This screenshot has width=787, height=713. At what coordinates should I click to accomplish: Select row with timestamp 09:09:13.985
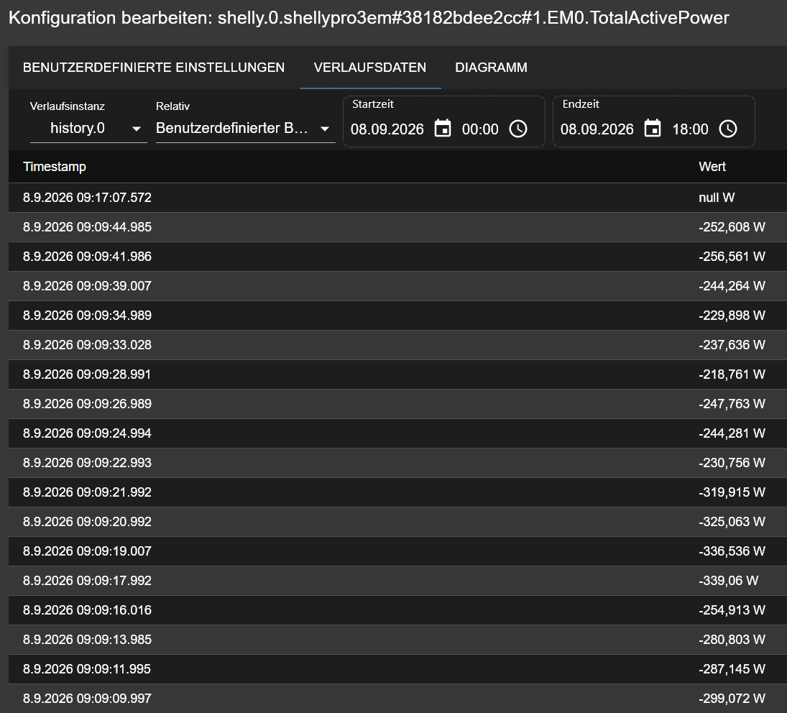coord(397,640)
